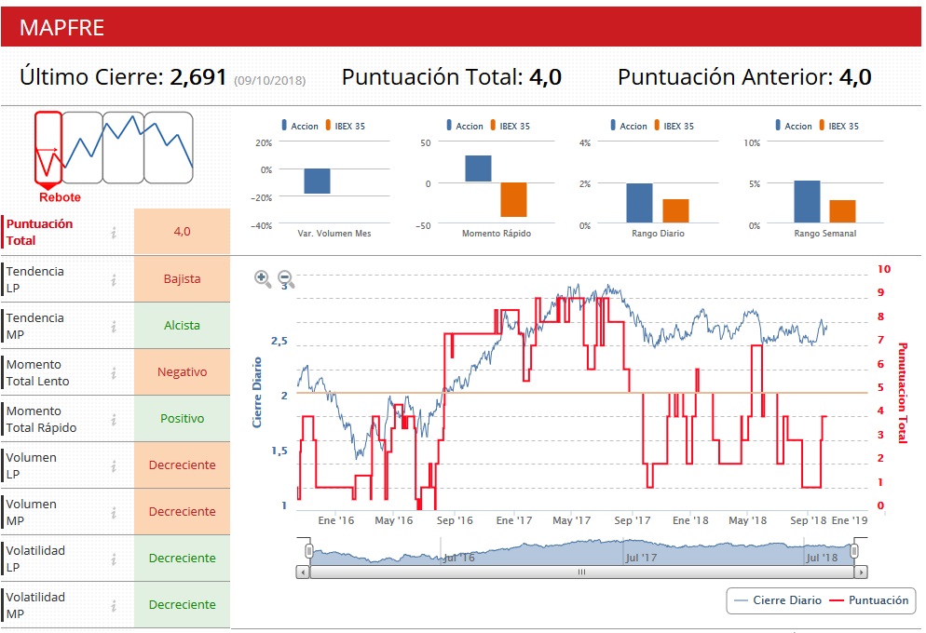Open info icon for Momento Total Rápido

(114, 420)
